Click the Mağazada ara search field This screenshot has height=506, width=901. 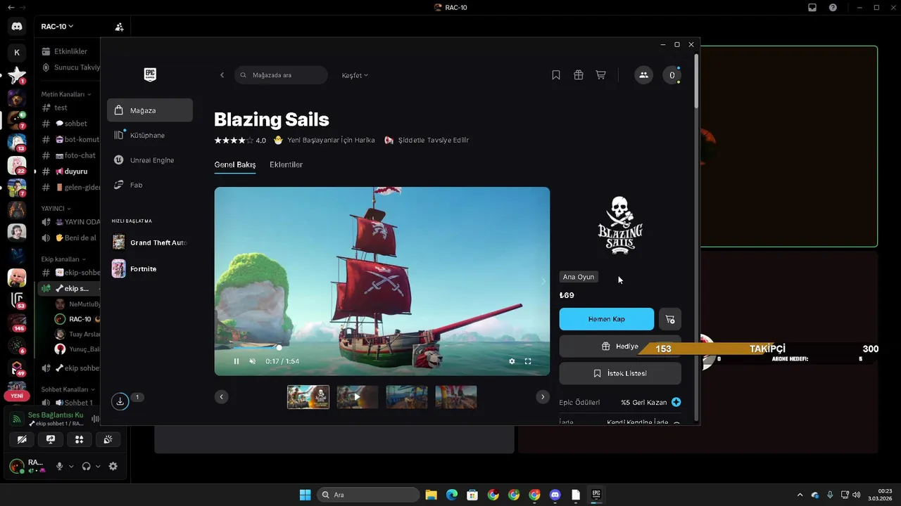click(x=281, y=75)
